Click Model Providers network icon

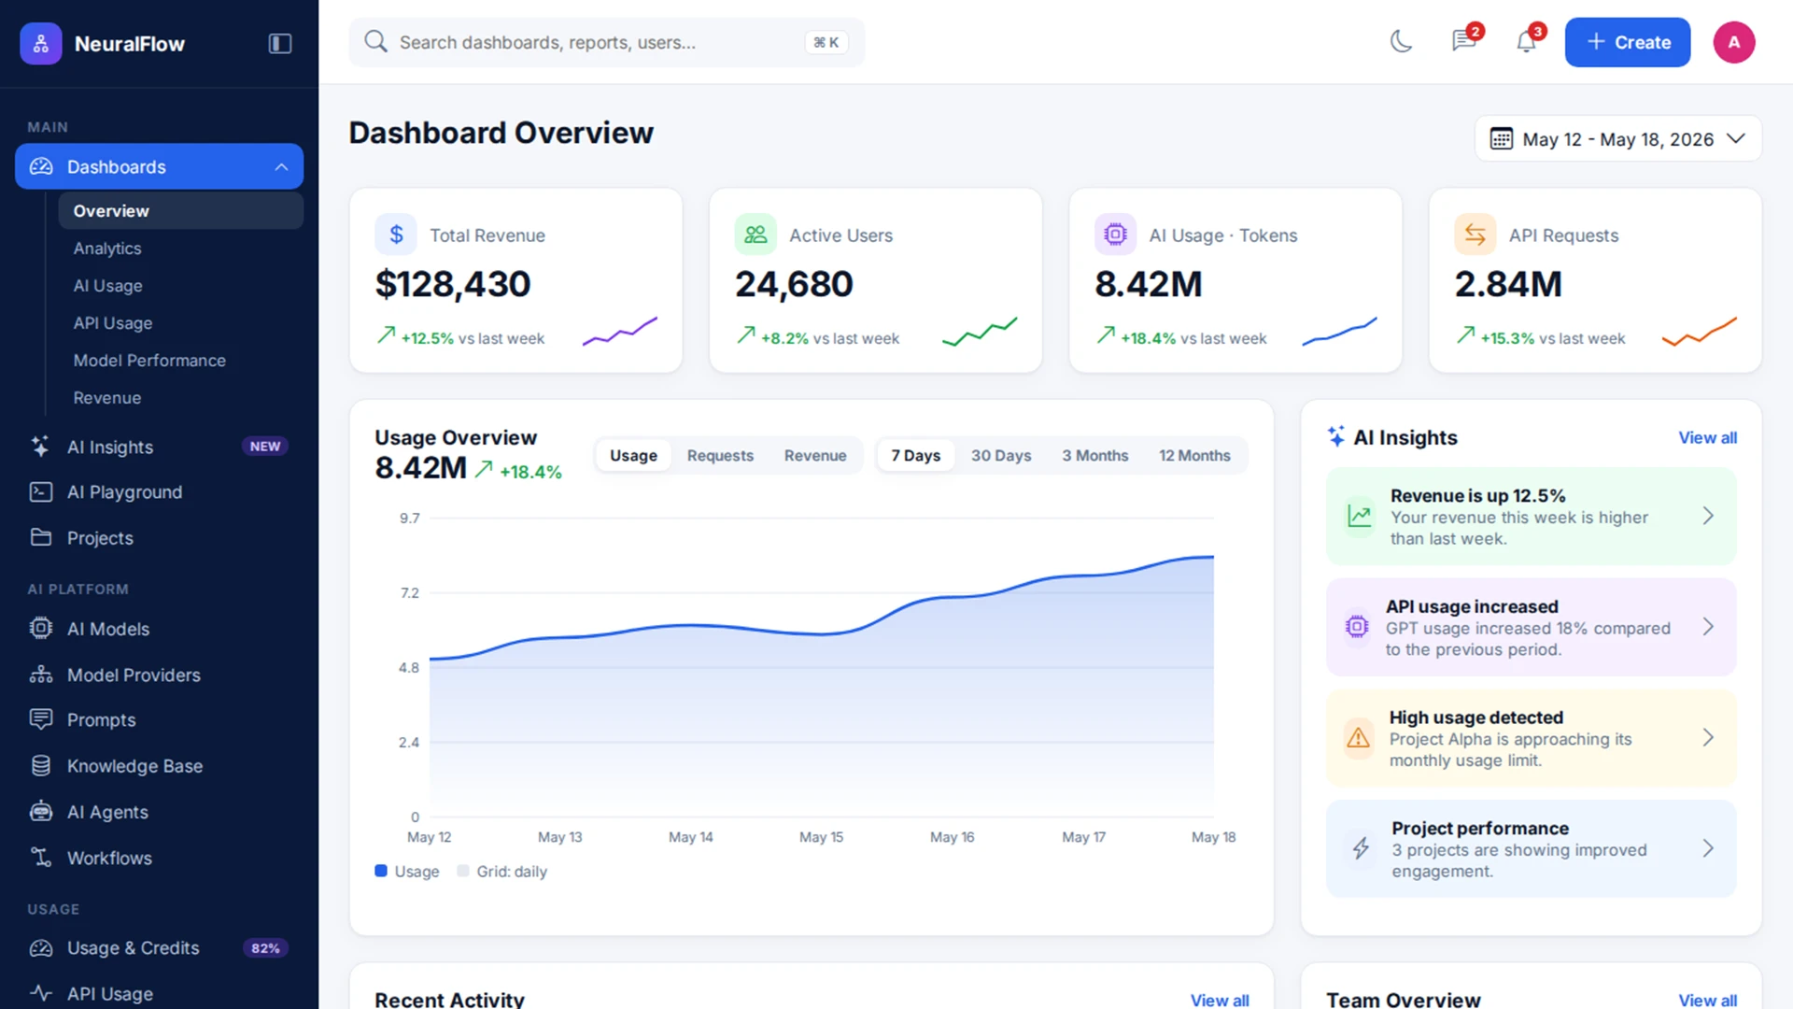point(40,674)
